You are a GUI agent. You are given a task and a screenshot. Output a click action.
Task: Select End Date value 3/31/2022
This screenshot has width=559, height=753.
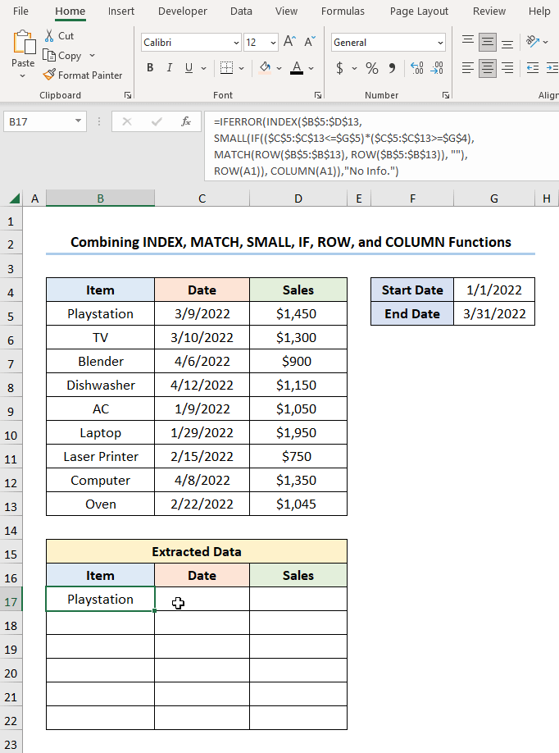pos(493,313)
